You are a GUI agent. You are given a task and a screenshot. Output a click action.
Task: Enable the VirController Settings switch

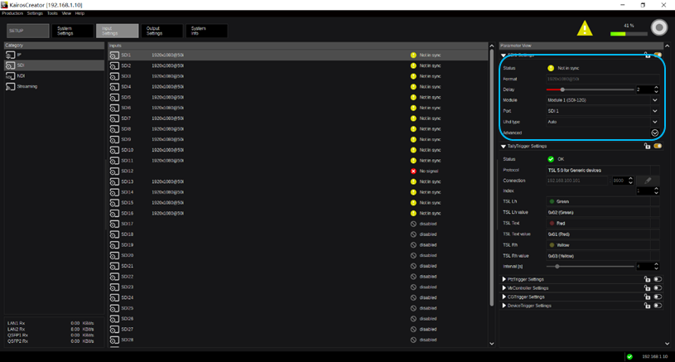(658, 288)
